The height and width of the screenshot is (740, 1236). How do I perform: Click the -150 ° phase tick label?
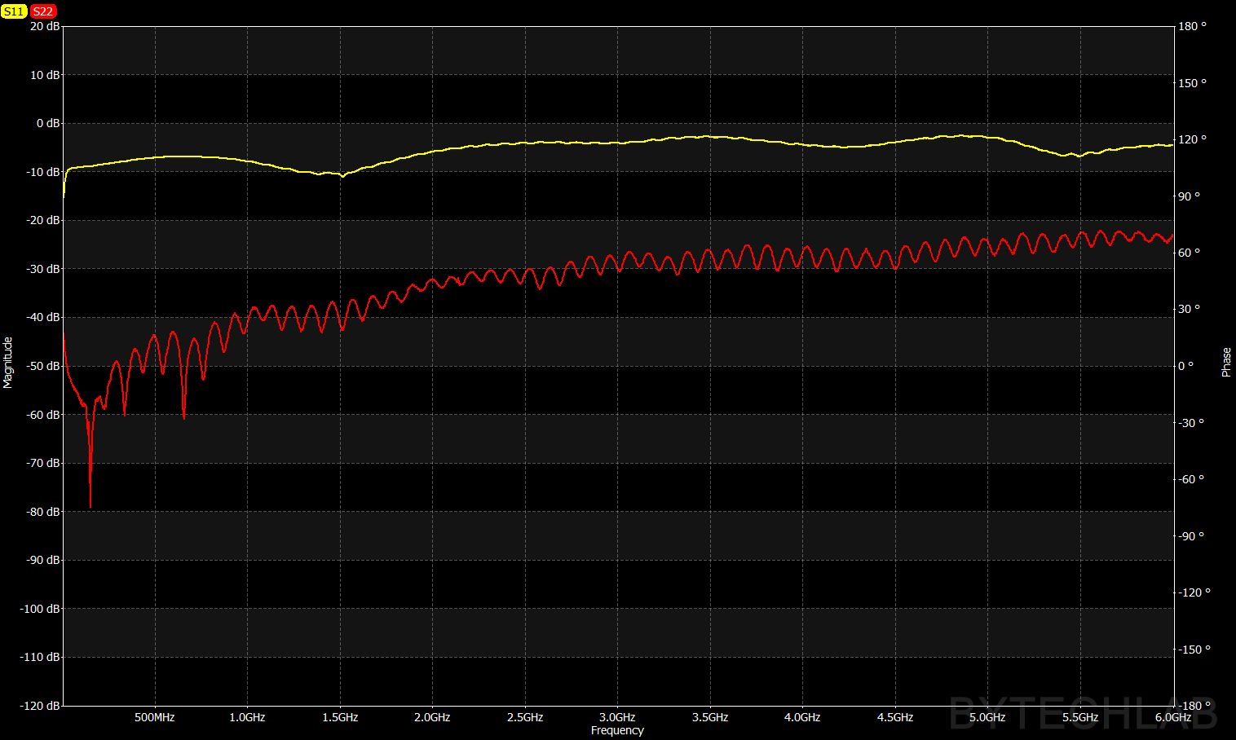pos(1194,650)
